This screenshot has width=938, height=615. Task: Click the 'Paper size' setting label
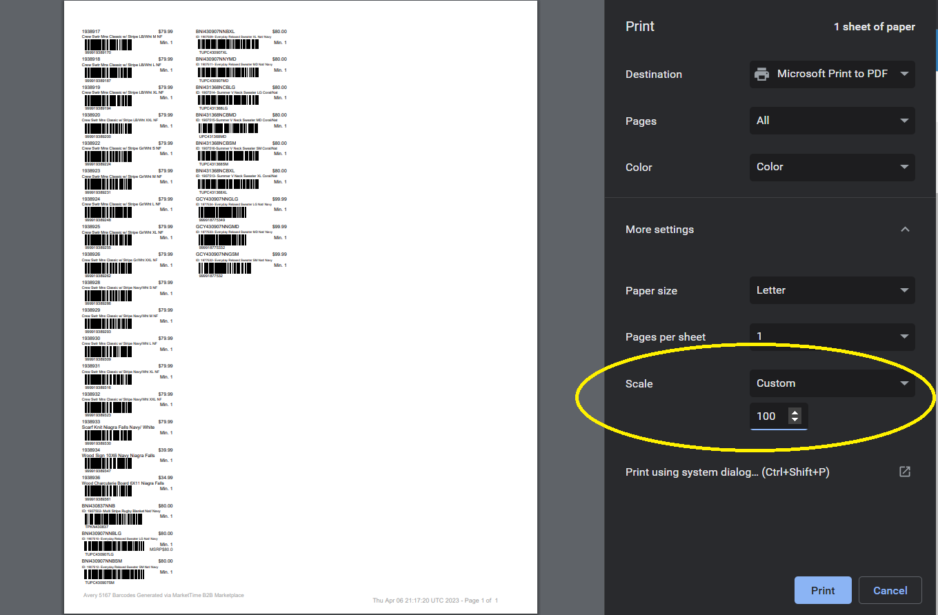click(x=651, y=291)
